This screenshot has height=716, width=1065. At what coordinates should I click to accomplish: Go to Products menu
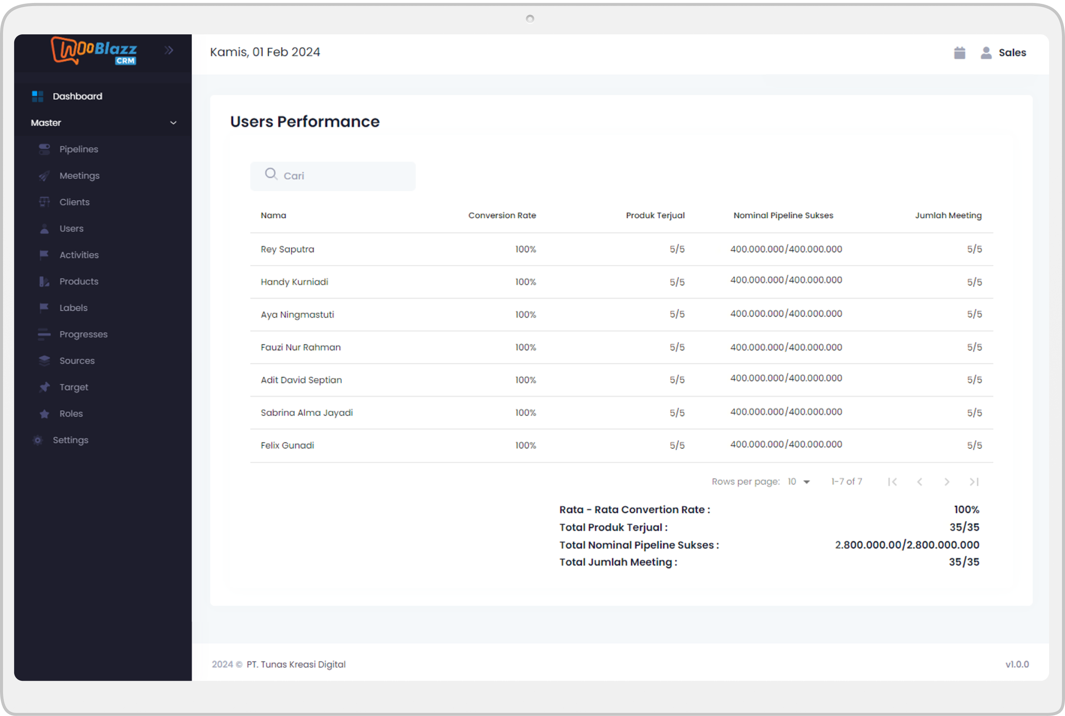point(79,282)
